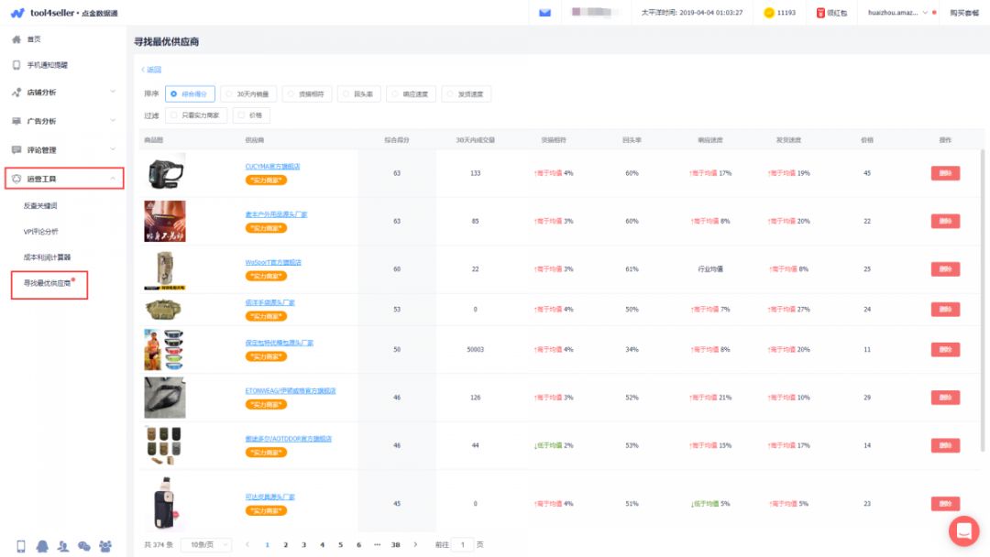Select 发货速度 sort option

466,94
